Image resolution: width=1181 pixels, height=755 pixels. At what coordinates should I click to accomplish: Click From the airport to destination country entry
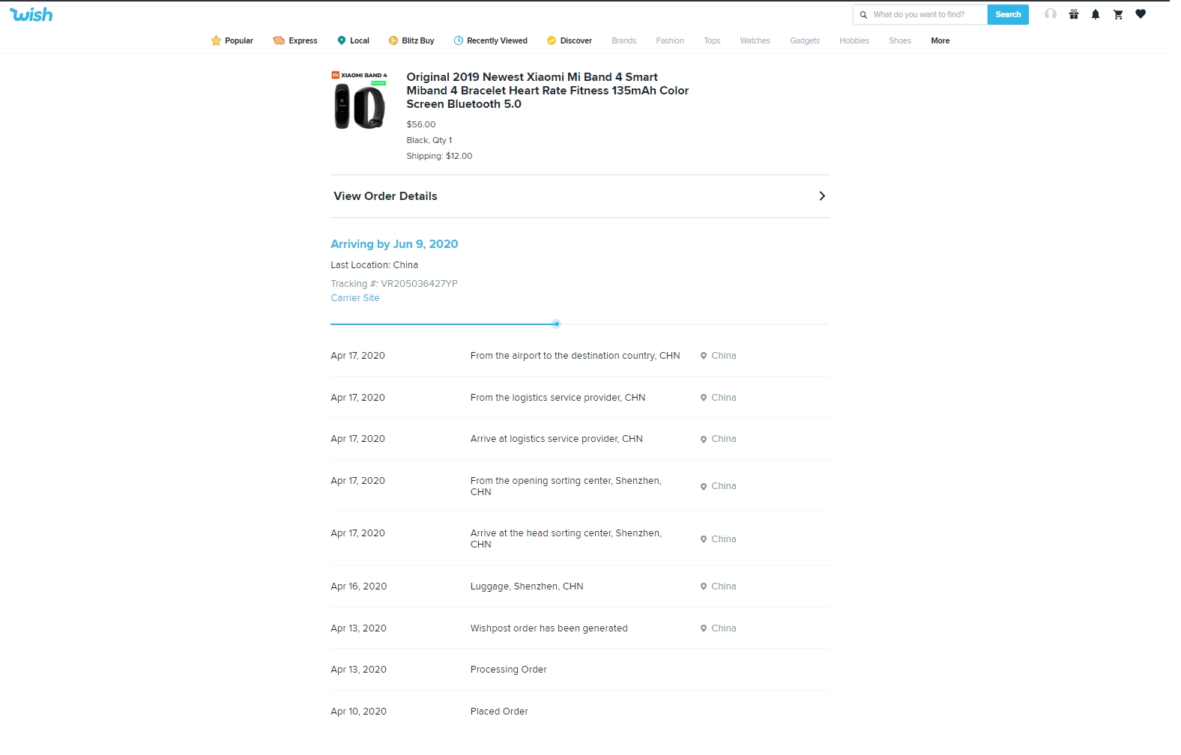point(576,356)
